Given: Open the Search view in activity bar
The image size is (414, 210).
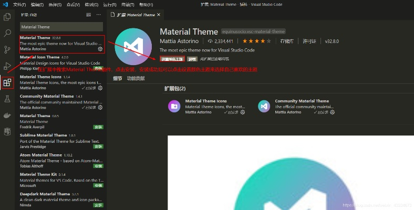Looking at the screenshot, I should (x=7, y=33).
